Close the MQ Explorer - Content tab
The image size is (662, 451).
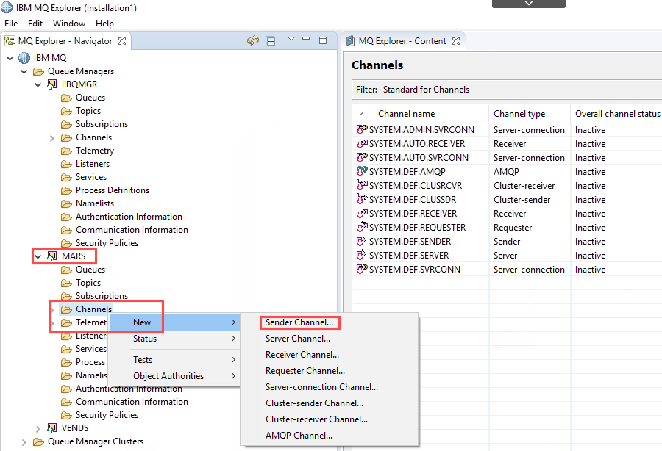coord(456,41)
